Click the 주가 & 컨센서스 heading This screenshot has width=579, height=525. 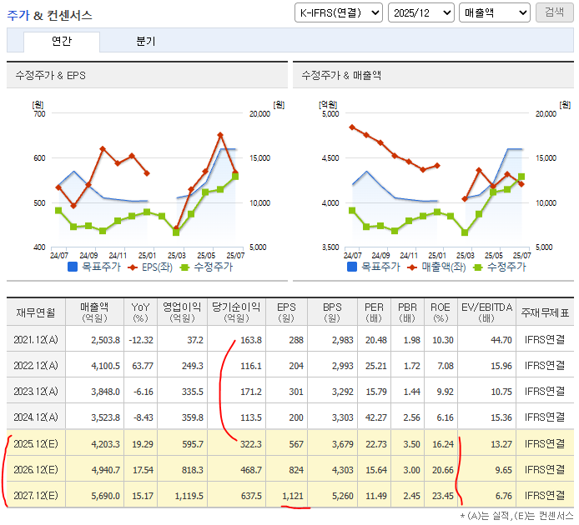(x=49, y=15)
